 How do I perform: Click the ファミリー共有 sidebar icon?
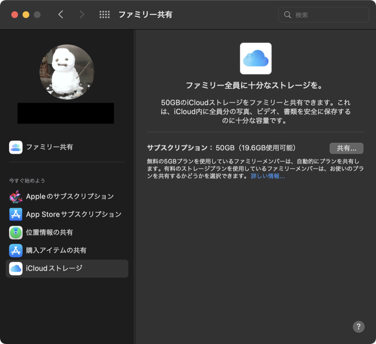[x=16, y=147]
